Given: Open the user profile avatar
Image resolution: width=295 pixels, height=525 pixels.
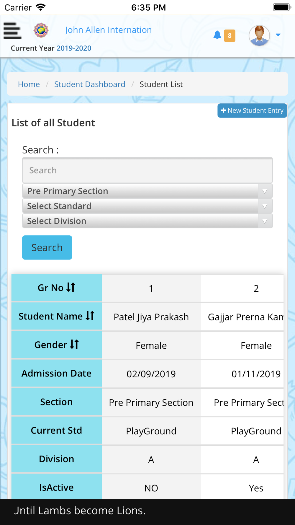Looking at the screenshot, I should pyautogui.click(x=259, y=35).
